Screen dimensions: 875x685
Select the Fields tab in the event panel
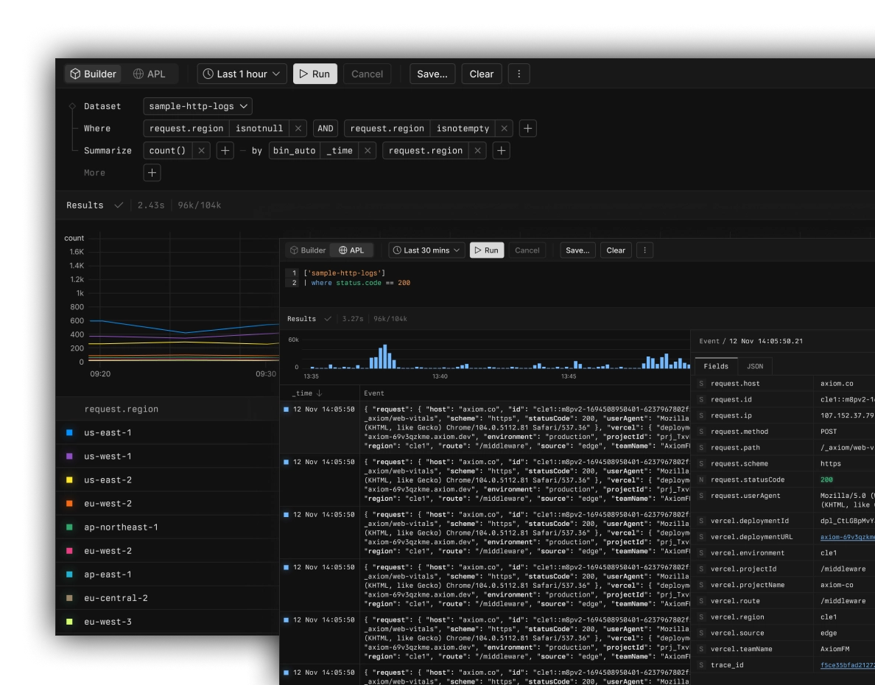[716, 365]
